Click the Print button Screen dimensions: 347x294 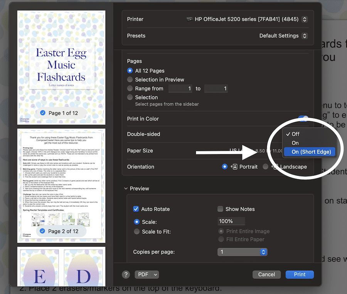[300, 274]
